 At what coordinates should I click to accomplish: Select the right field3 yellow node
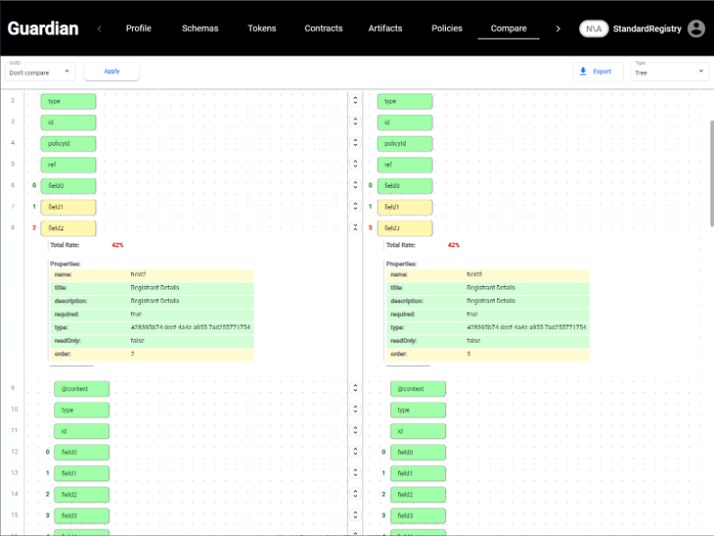click(405, 228)
